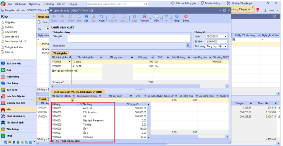The width and height of the screenshot is (283, 146).
Task: Select the Thành phẩm tab
Action: 60,53
